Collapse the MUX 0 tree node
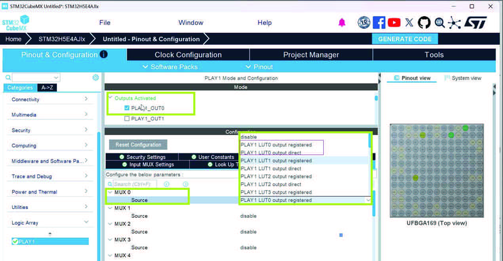Viewport: 503px width, 261px height. click(110, 192)
